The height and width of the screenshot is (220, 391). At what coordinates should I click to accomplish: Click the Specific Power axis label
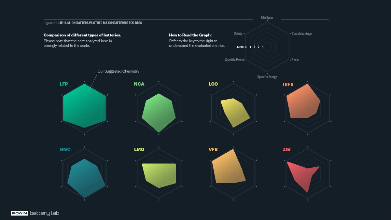(234, 60)
